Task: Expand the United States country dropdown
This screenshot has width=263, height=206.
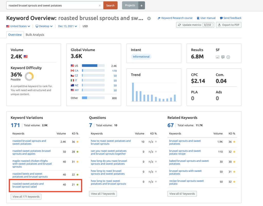Action: pos(18,26)
